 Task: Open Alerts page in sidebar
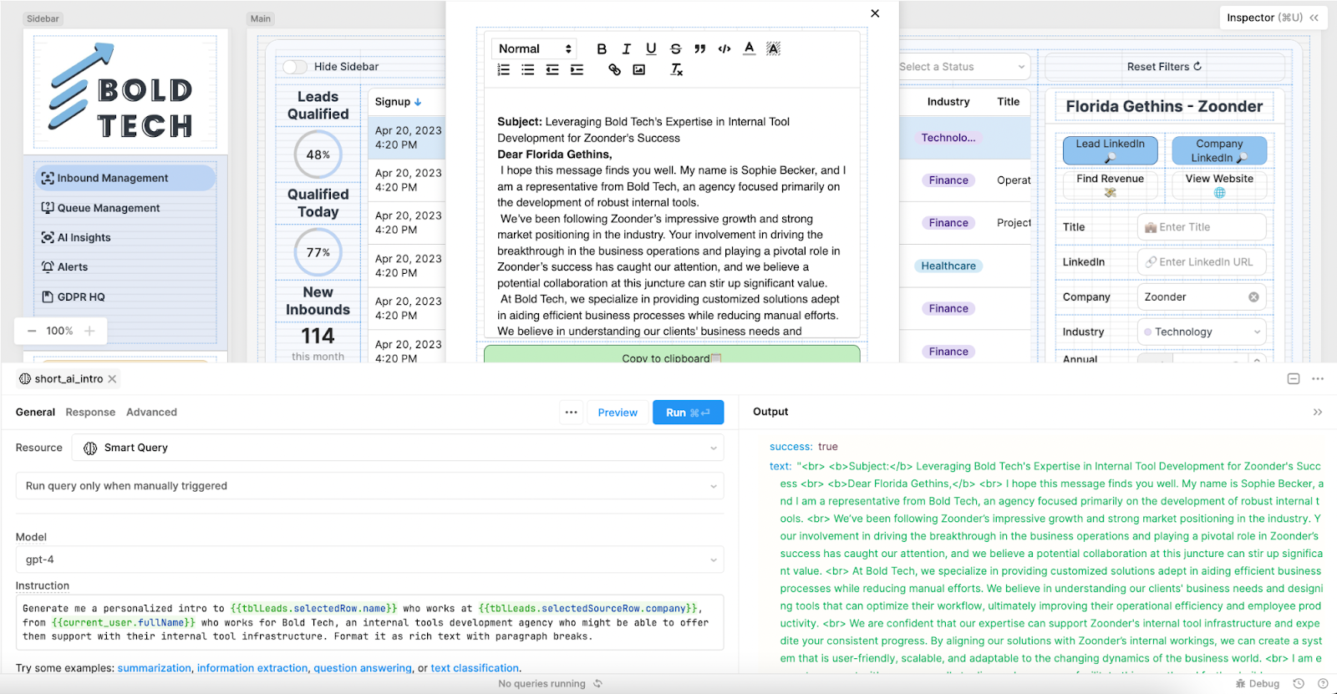pos(125,267)
